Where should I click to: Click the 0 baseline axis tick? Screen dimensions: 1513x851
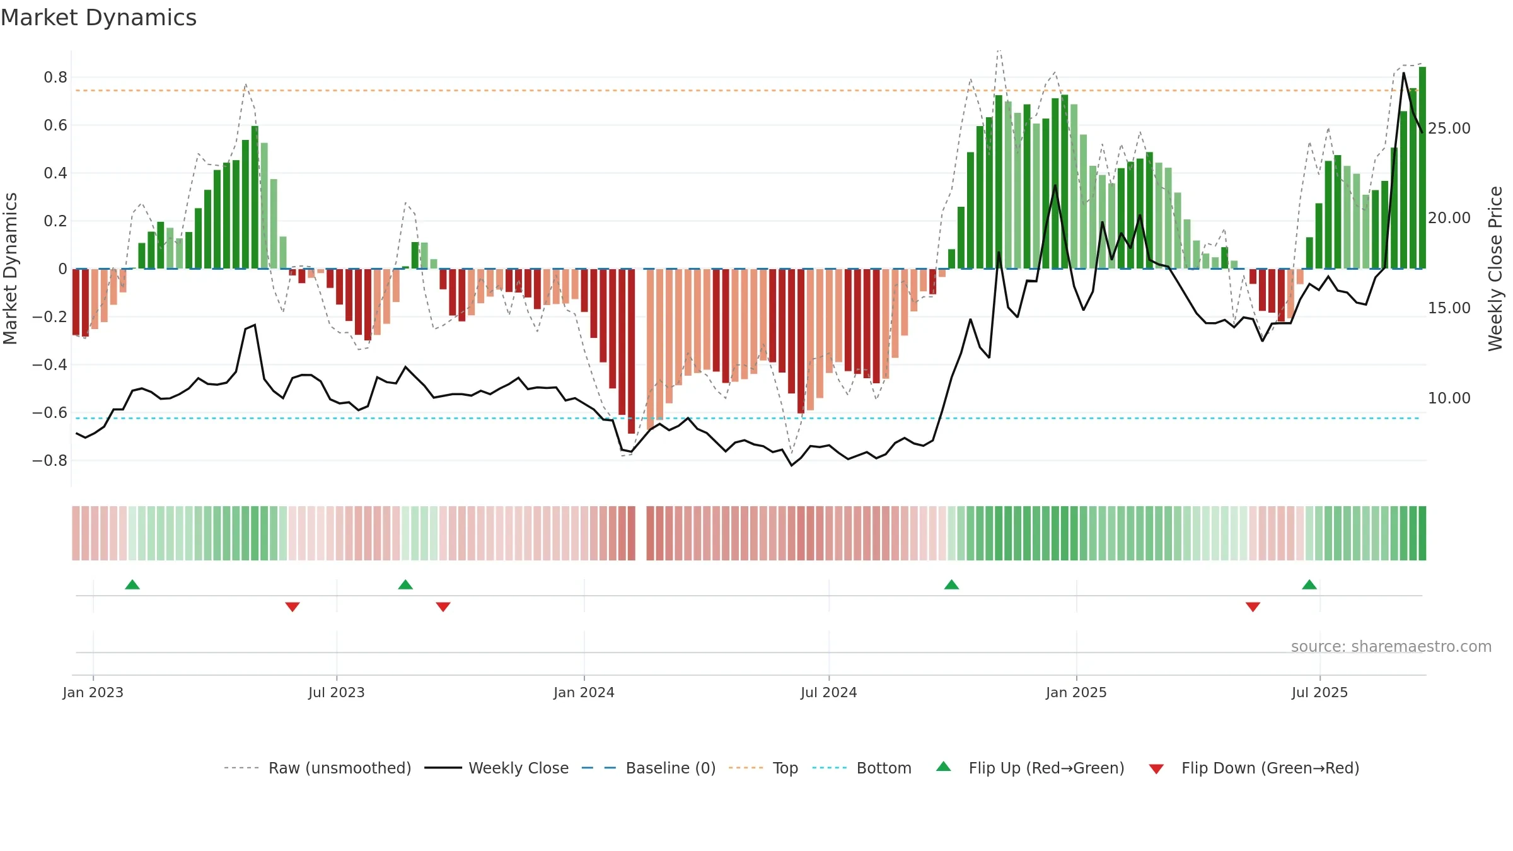(62, 269)
